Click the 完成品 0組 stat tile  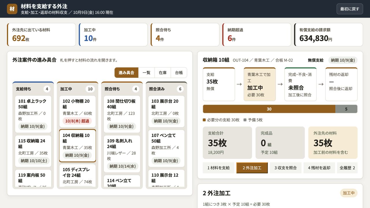click(x=280, y=143)
